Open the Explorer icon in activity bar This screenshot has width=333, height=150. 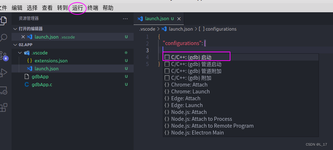pyautogui.click(x=4, y=20)
